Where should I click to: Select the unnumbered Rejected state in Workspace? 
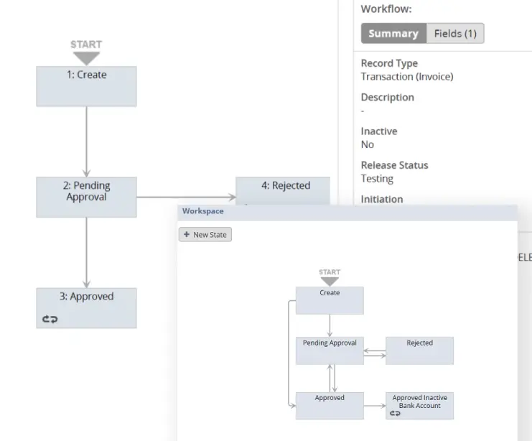(x=419, y=351)
